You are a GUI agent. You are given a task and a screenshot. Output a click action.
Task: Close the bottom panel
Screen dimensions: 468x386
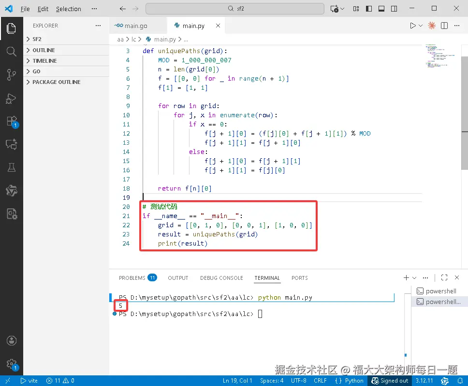[457, 277]
